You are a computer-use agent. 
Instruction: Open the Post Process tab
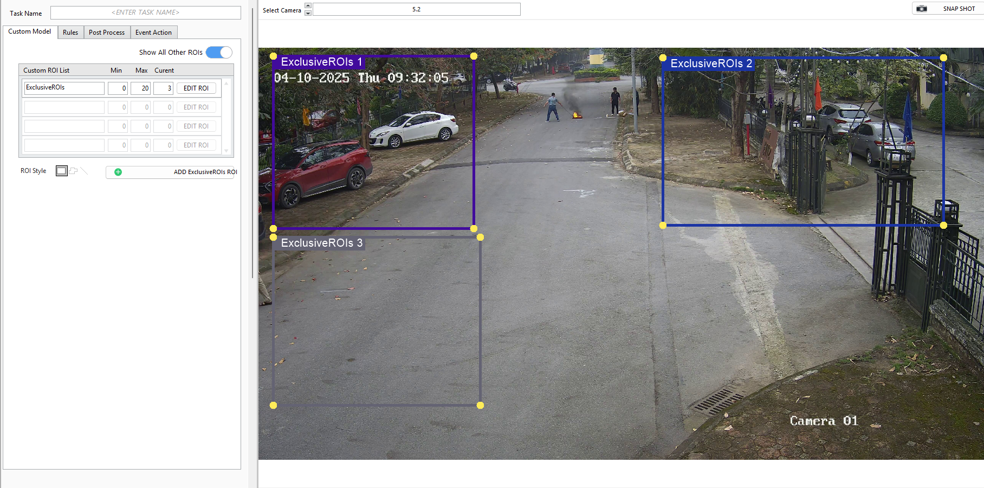107,33
